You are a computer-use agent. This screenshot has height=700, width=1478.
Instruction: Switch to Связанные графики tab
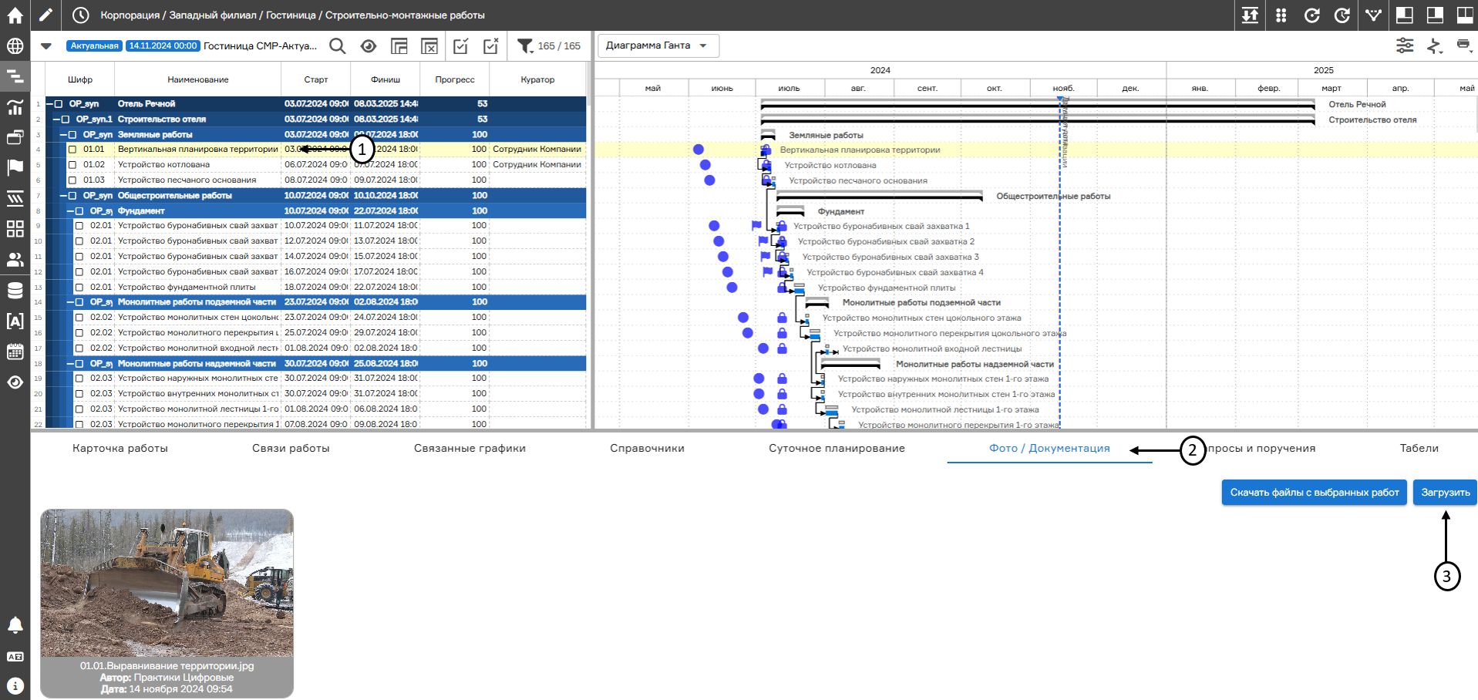click(x=470, y=448)
